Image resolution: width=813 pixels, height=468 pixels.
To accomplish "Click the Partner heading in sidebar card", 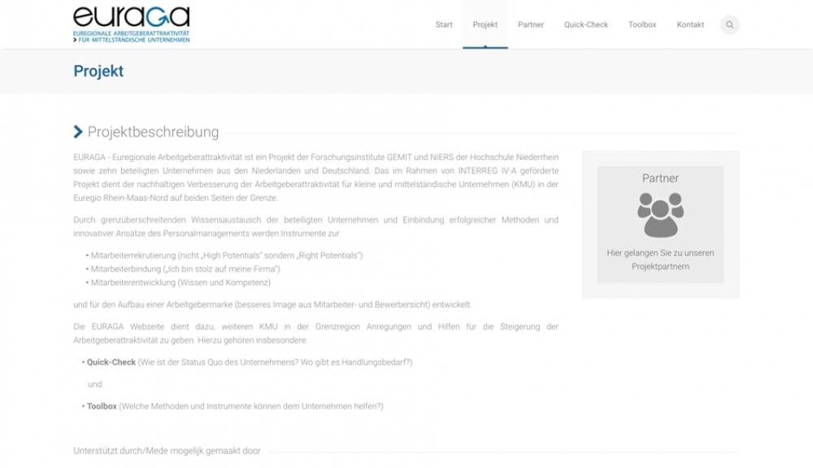I will click(660, 178).
